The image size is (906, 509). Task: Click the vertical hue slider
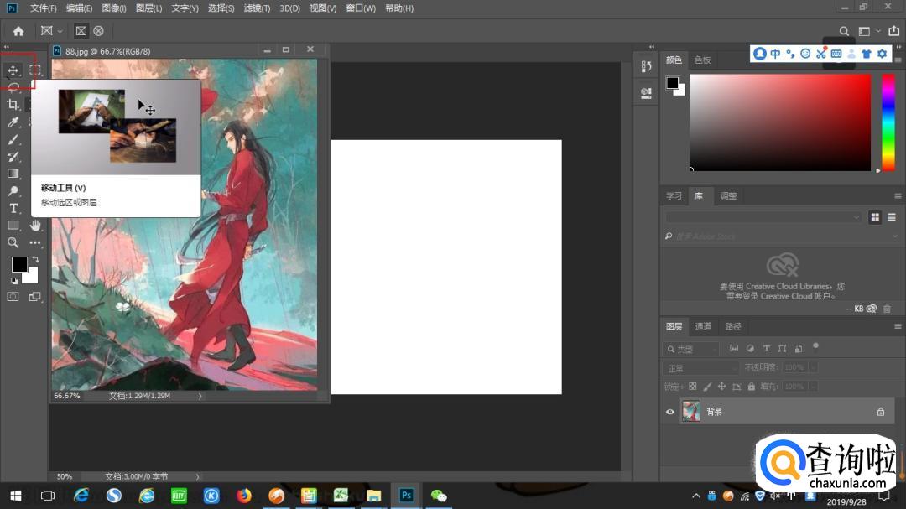(888, 122)
